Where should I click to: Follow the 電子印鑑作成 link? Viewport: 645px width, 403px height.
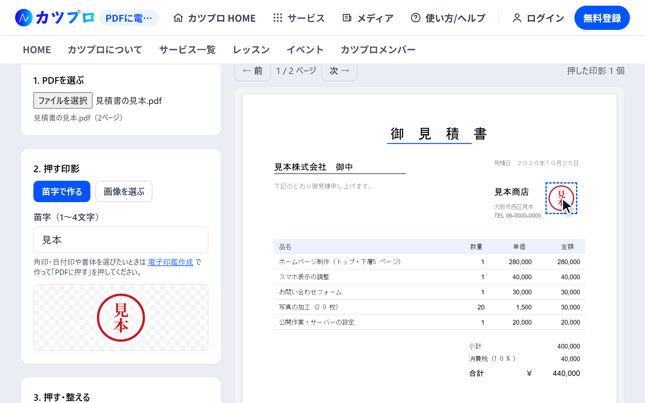[170, 262]
